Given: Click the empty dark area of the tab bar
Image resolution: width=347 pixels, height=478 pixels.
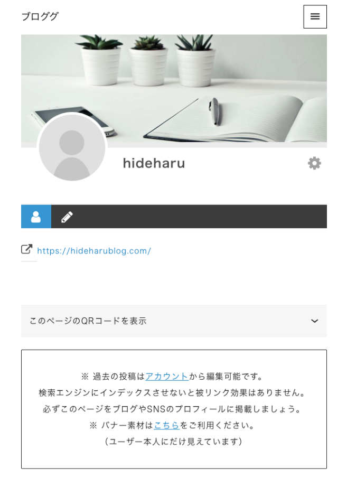Looking at the screenshot, I should pyautogui.click(x=204, y=217).
